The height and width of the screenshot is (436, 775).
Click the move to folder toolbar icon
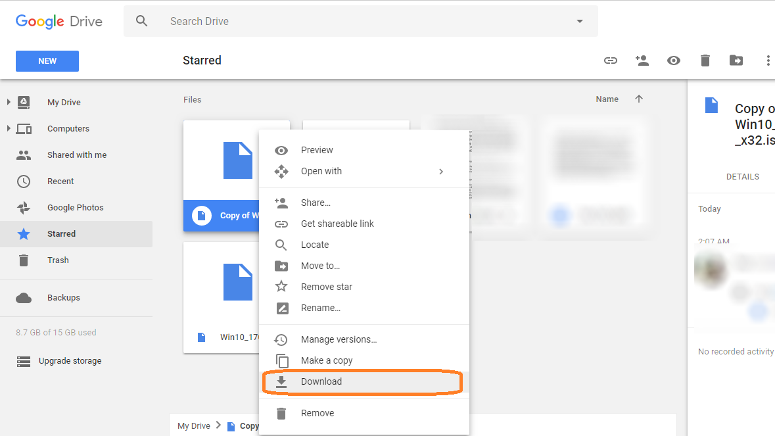tap(736, 61)
